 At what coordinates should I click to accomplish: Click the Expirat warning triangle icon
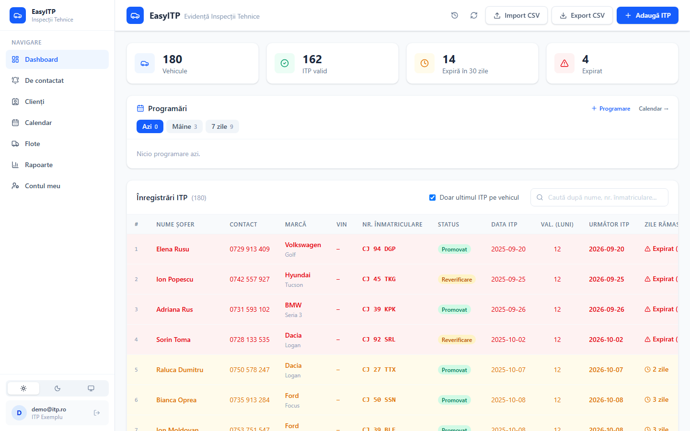pyautogui.click(x=564, y=63)
